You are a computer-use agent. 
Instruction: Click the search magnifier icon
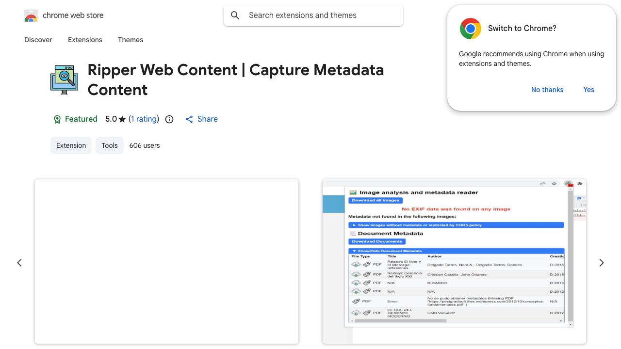[x=235, y=16]
